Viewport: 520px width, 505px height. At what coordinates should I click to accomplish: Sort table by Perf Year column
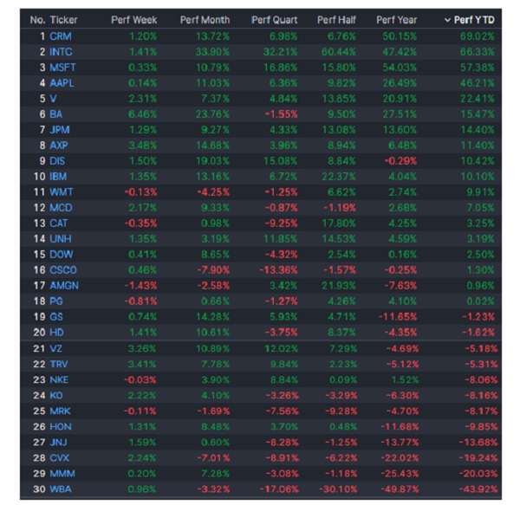[x=396, y=20]
